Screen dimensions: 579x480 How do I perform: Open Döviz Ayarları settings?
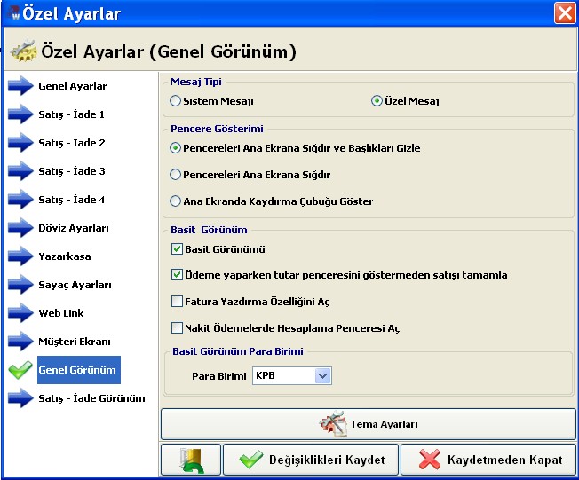[x=74, y=228]
